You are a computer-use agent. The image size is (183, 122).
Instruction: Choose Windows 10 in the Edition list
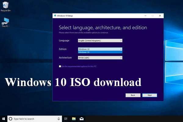point(100,52)
